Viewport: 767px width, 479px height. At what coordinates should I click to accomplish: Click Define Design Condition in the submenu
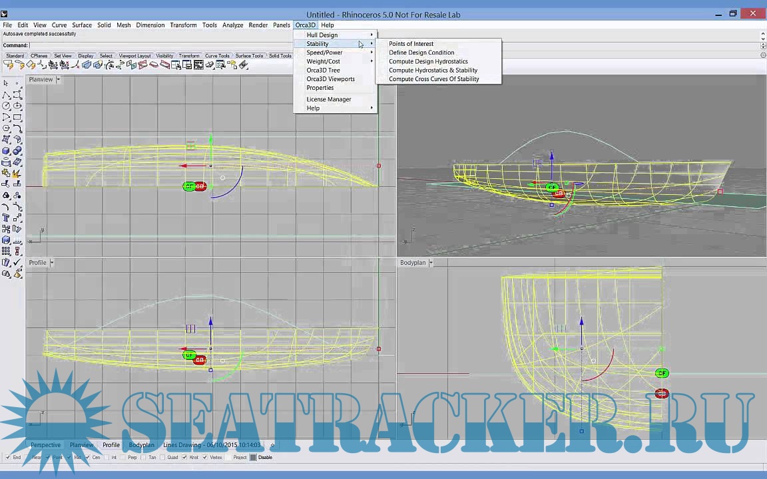(421, 53)
